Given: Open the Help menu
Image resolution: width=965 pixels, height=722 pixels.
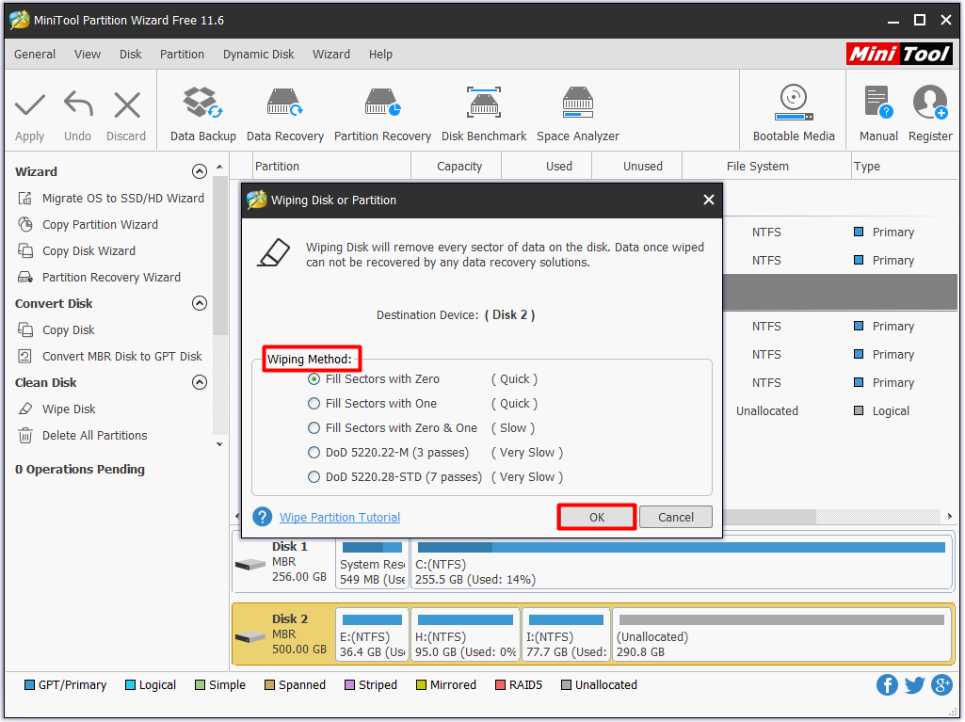Looking at the screenshot, I should 380,55.
